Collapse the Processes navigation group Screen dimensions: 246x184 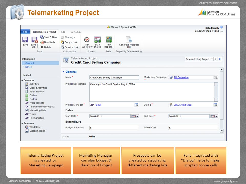click(22, 123)
